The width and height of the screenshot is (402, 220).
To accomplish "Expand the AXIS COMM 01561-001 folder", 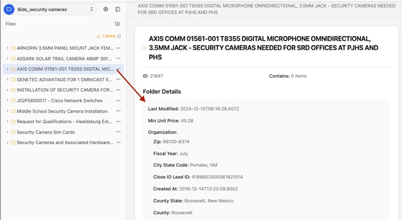I will click(7, 69).
